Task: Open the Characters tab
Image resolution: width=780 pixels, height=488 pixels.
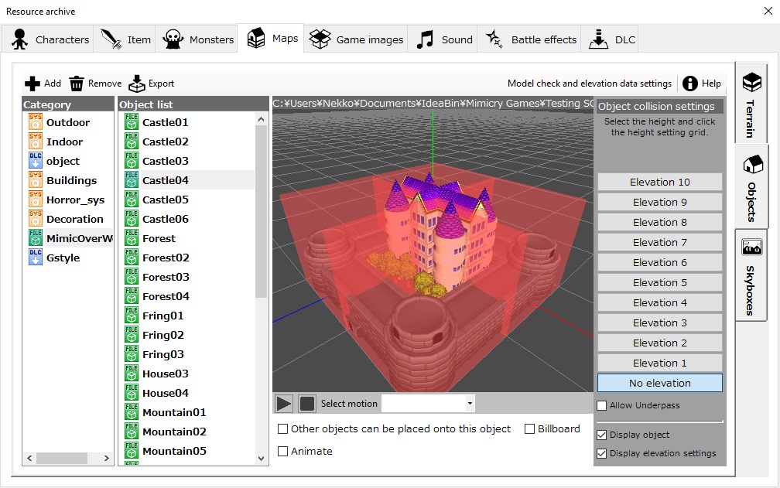Action: pyautogui.click(x=48, y=39)
